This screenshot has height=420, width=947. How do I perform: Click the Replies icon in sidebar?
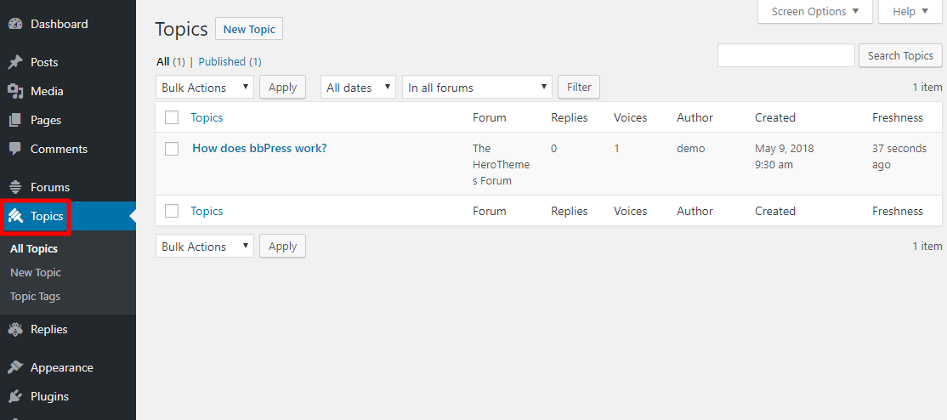point(14,329)
